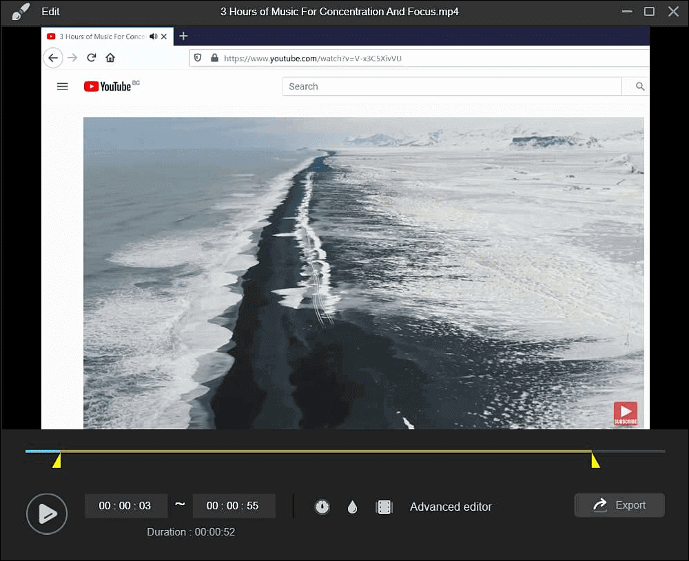Image resolution: width=689 pixels, height=561 pixels.
Task: Click the film strip icon
Action: pos(384,507)
